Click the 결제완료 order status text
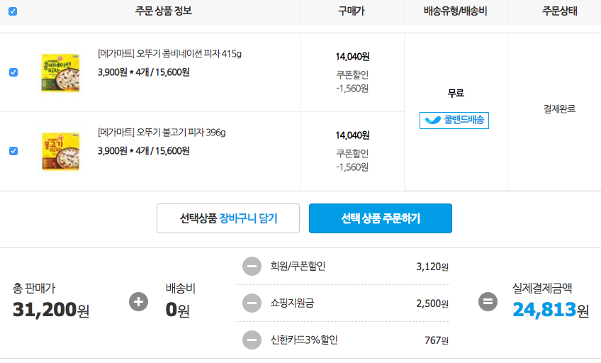Viewport: 601px width, 363px height. [559, 109]
